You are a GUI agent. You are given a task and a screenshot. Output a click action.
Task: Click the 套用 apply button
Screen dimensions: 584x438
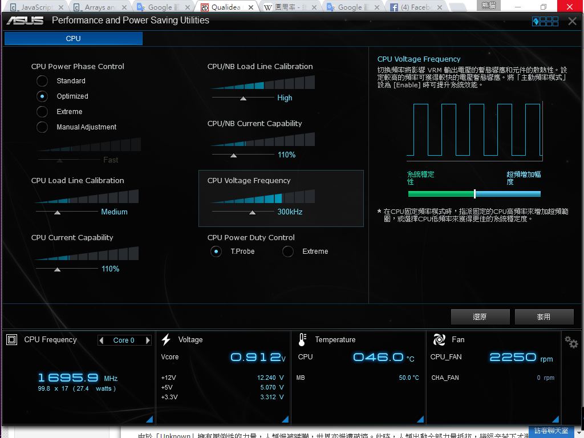click(x=544, y=317)
